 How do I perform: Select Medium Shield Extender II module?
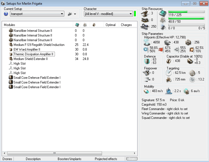pyautogui.click(x=30, y=59)
